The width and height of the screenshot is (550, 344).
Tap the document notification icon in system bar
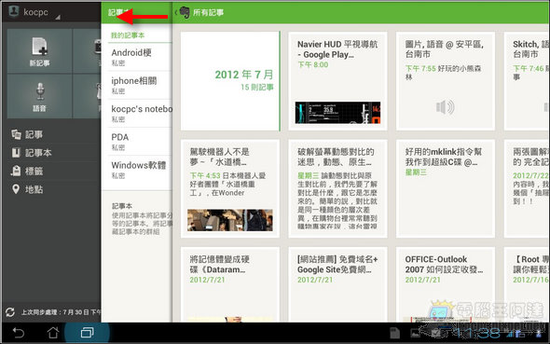(x=394, y=333)
